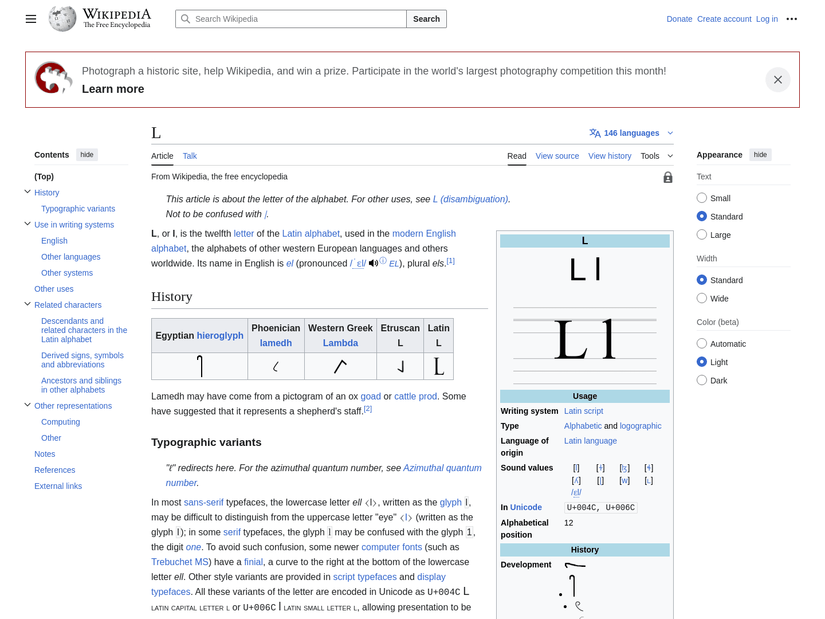Open the three-dot personal tools menu
This screenshot has width=825, height=619.
[792, 19]
